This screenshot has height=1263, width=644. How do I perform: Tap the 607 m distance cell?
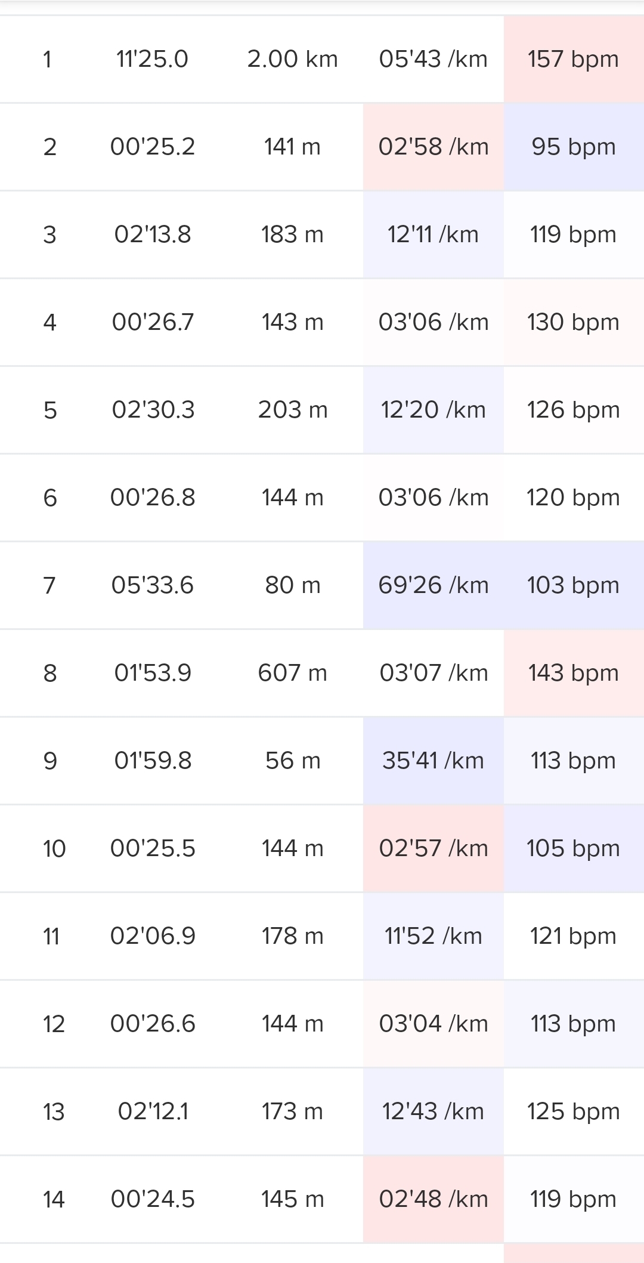pyautogui.click(x=292, y=673)
